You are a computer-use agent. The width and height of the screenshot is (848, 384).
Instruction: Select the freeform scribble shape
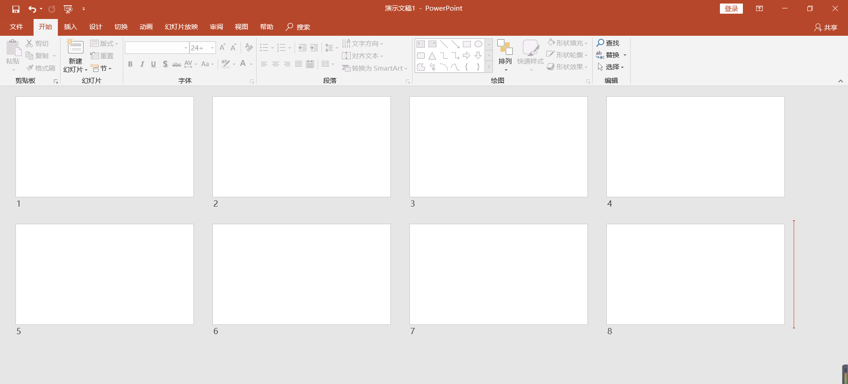(432, 67)
